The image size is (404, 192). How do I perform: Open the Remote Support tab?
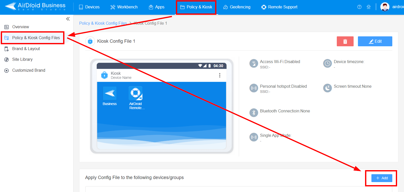[279, 7]
